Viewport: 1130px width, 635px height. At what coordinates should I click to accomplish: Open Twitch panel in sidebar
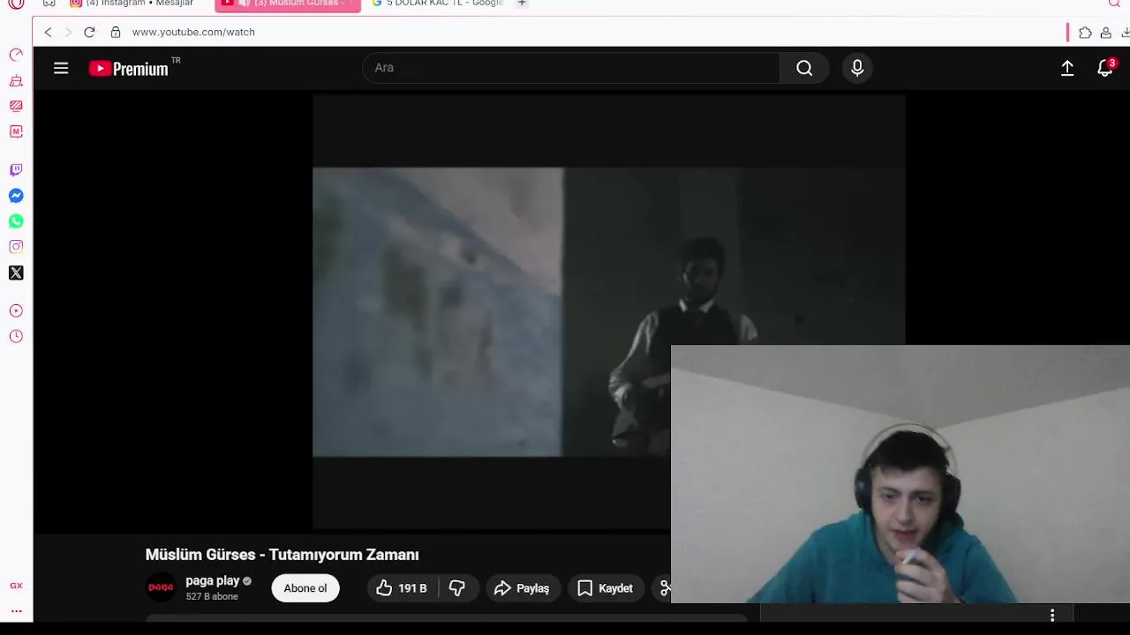[16, 170]
